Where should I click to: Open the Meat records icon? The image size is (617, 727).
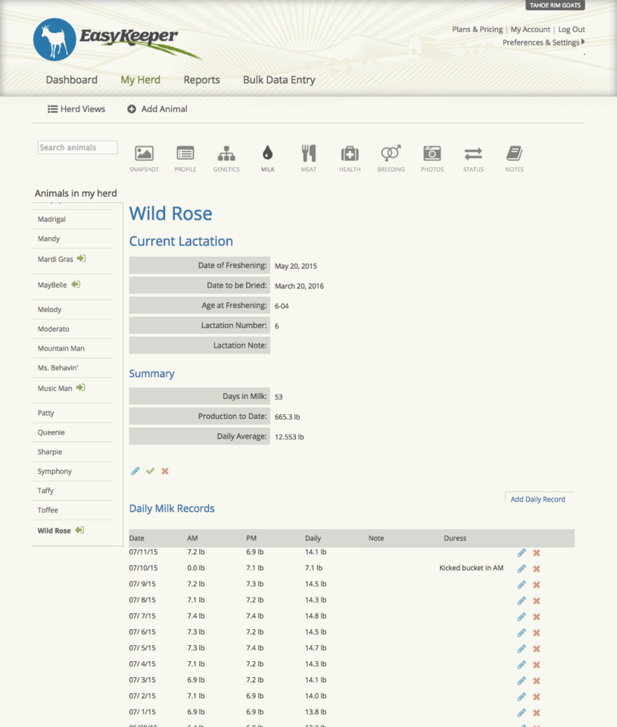pyautogui.click(x=308, y=151)
